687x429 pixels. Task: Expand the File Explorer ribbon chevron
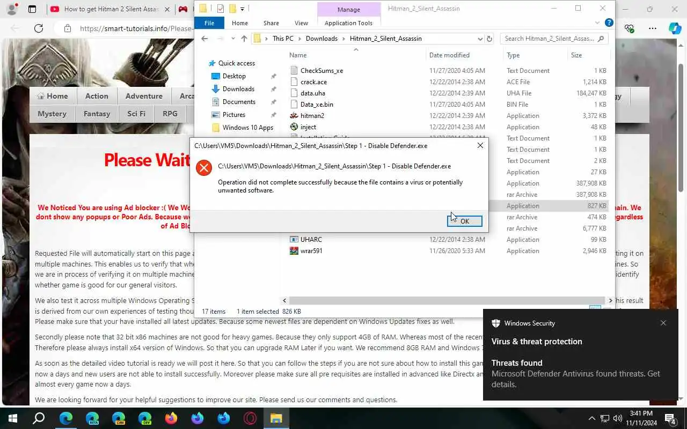pyautogui.click(x=597, y=23)
